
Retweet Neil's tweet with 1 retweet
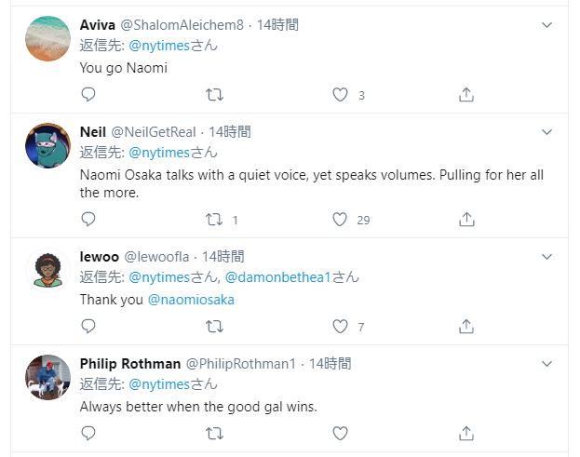pyautogui.click(x=214, y=220)
